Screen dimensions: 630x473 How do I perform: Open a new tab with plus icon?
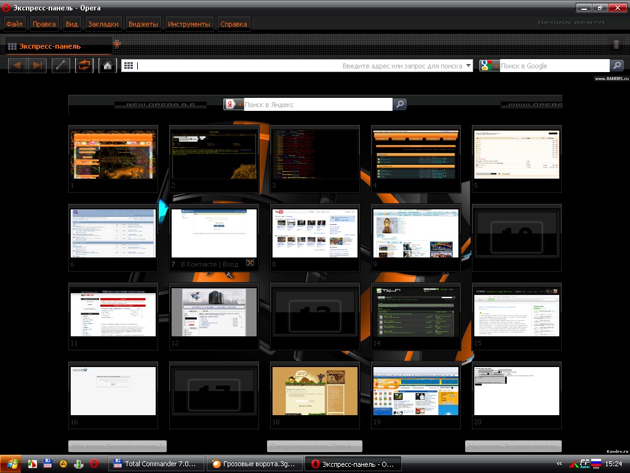[117, 44]
